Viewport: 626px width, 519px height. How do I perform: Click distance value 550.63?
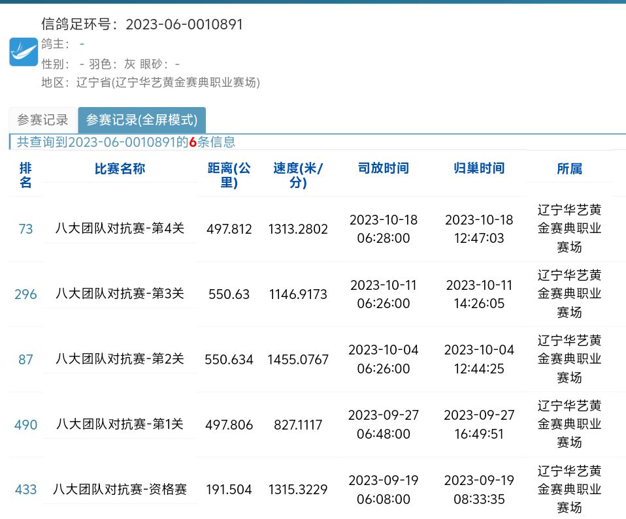point(229,294)
